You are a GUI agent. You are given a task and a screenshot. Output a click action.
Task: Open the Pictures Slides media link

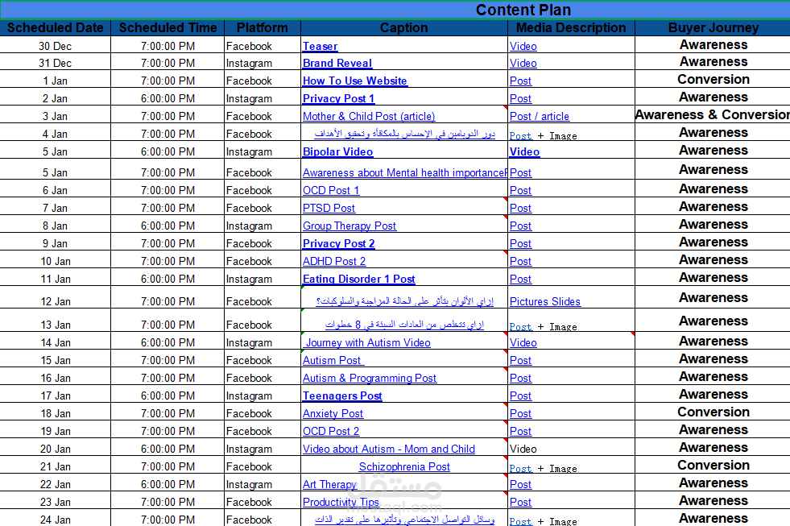click(x=545, y=302)
